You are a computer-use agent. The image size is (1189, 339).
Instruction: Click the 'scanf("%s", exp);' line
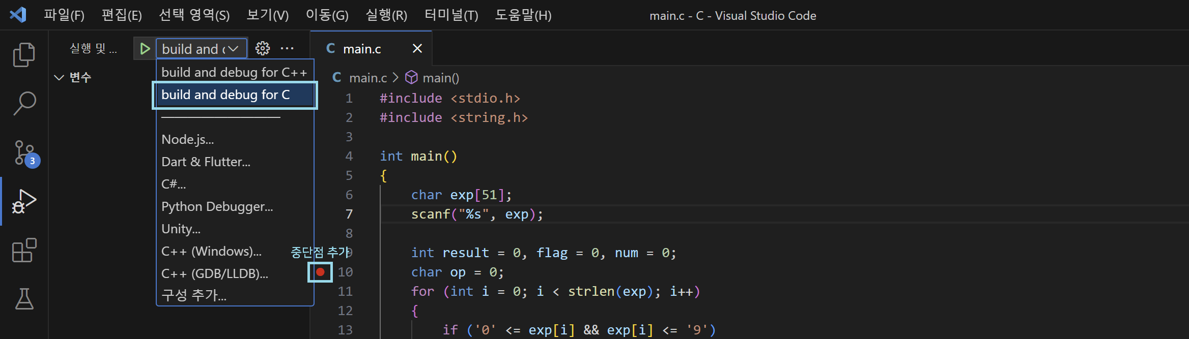pos(477,214)
